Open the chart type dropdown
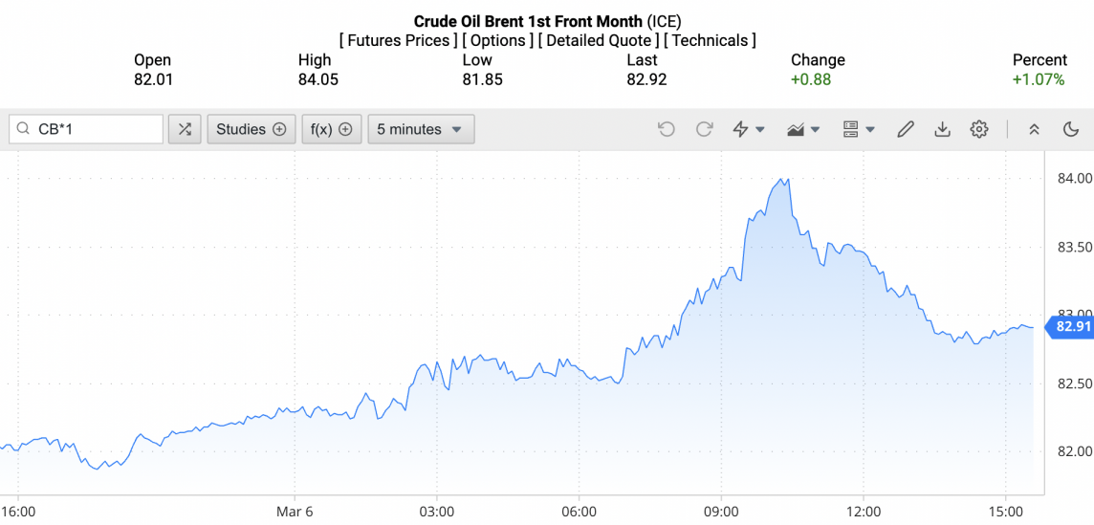This screenshot has width=1094, height=525. tap(802, 129)
